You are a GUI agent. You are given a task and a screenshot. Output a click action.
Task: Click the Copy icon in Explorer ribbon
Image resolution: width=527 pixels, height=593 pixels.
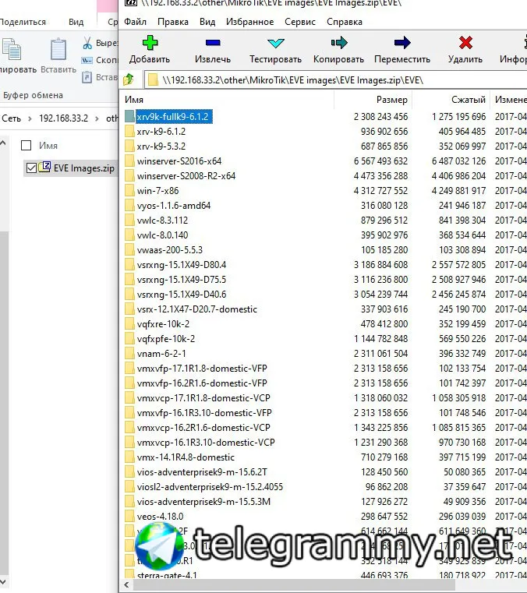click(x=12, y=49)
